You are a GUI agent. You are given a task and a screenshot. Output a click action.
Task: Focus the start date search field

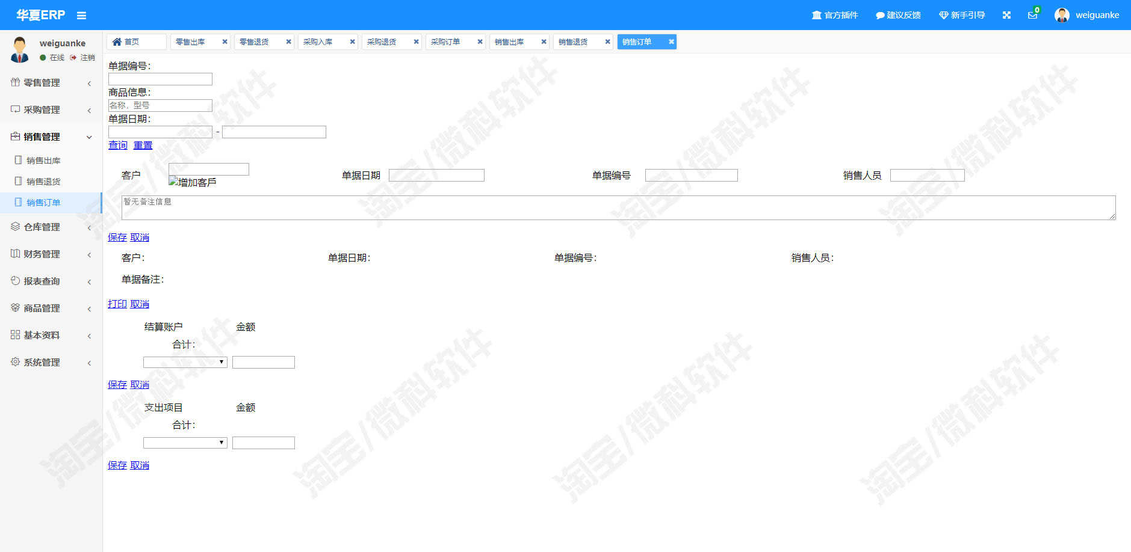point(160,132)
